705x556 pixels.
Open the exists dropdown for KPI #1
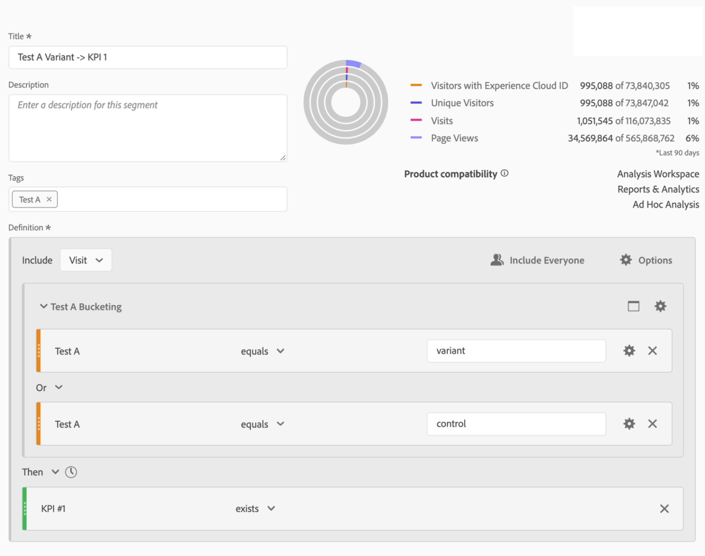[x=256, y=509]
